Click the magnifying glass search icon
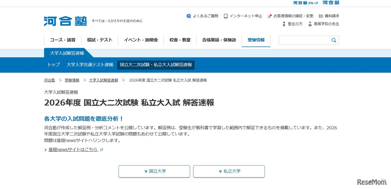This screenshot has height=189, width=391. click(x=334, y=40)
